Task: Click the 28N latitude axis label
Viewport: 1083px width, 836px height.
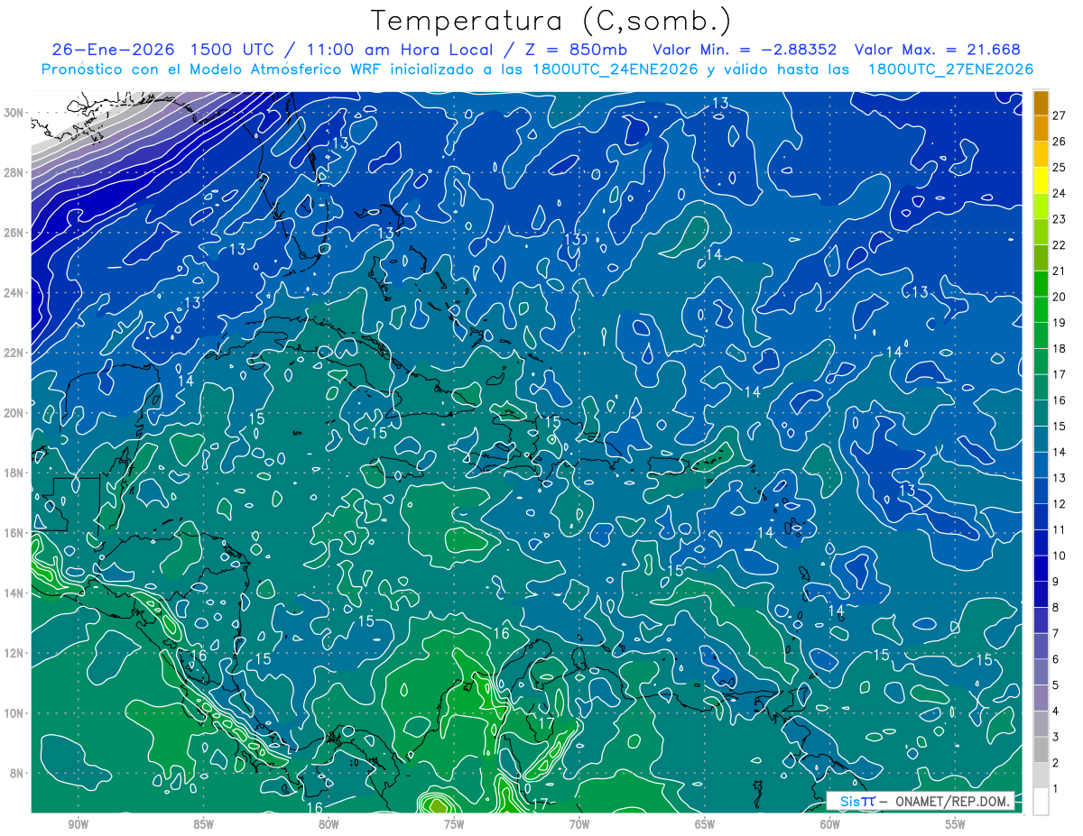Action: tap(14, 172)
